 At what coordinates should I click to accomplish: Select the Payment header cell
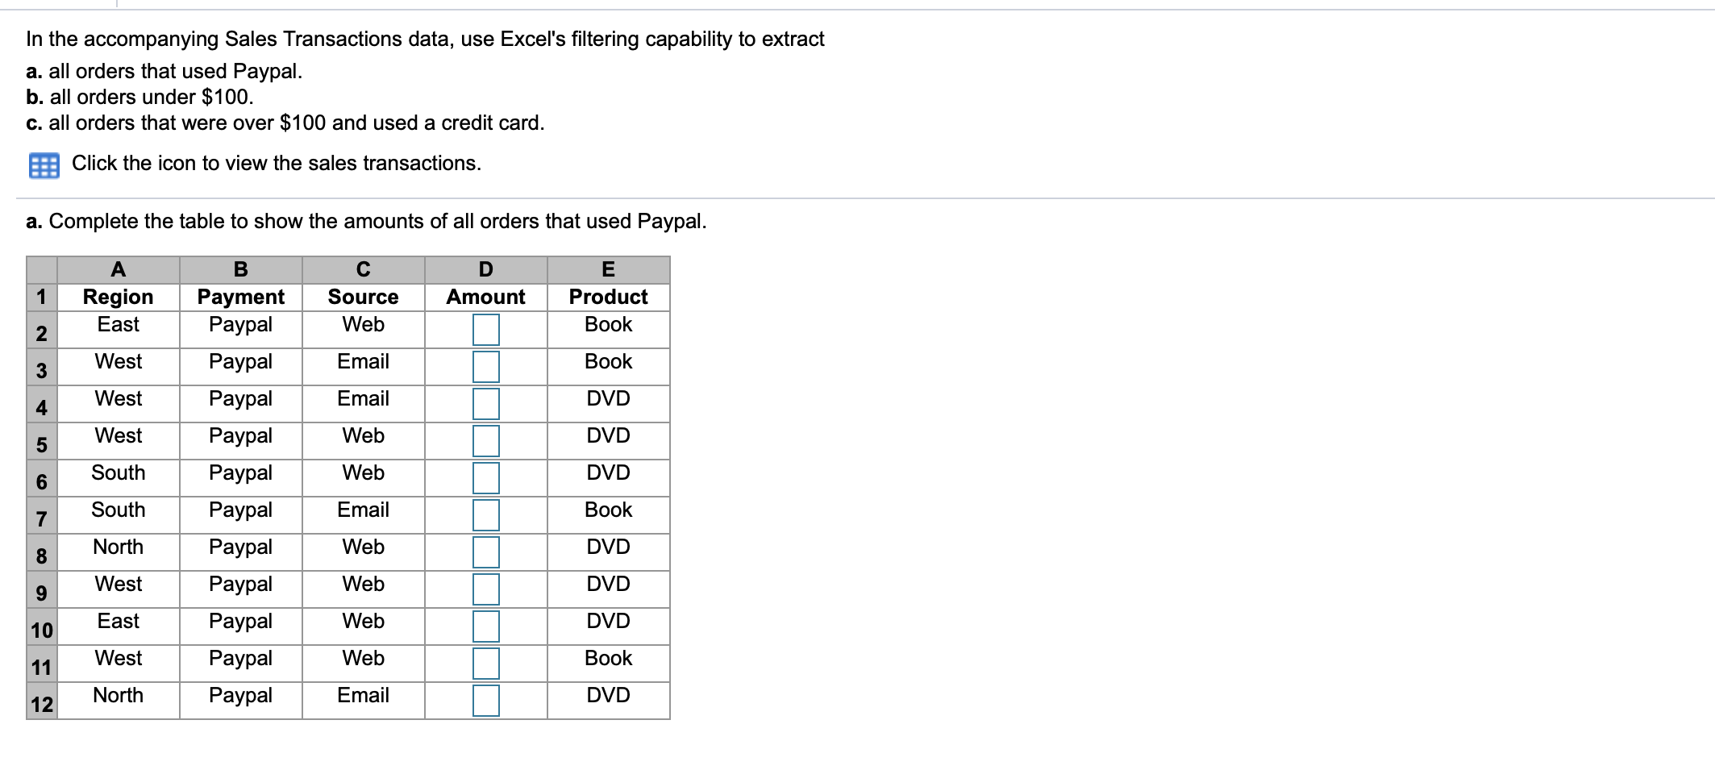click(x=239, y=297)
